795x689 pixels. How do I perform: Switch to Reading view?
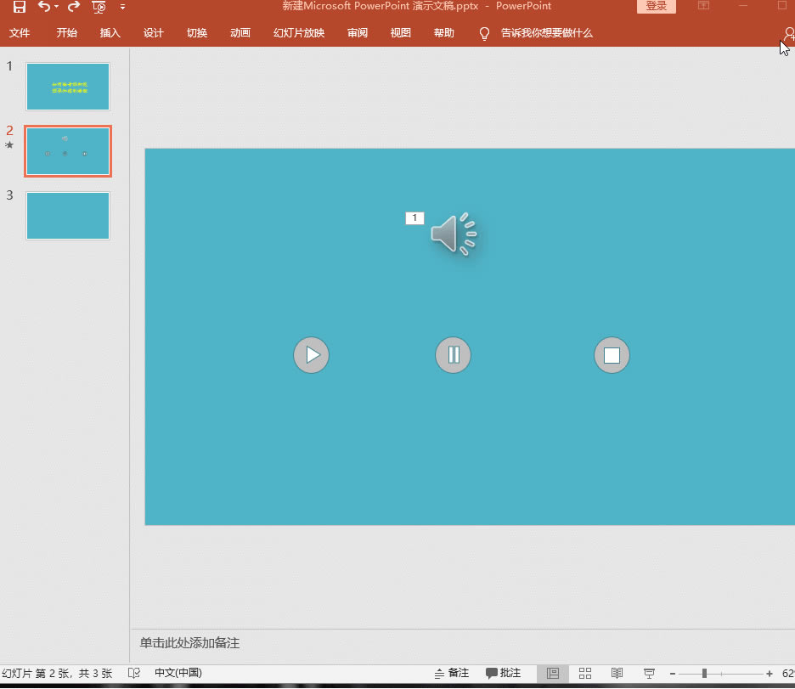click(x=617, y=673)
